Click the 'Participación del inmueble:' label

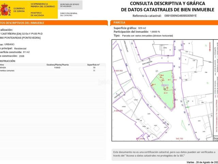(x=131, y=32)
